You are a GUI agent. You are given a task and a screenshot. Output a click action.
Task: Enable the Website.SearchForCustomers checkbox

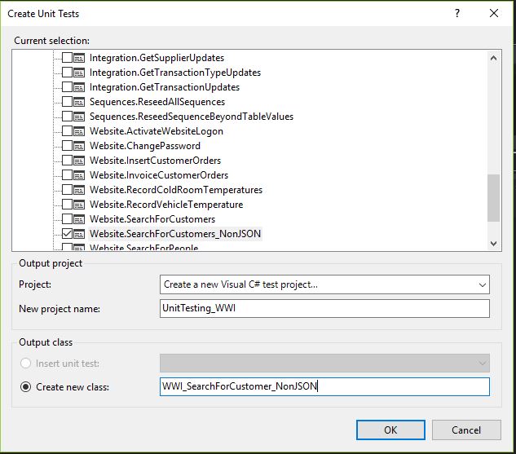[x=67, y=219]
